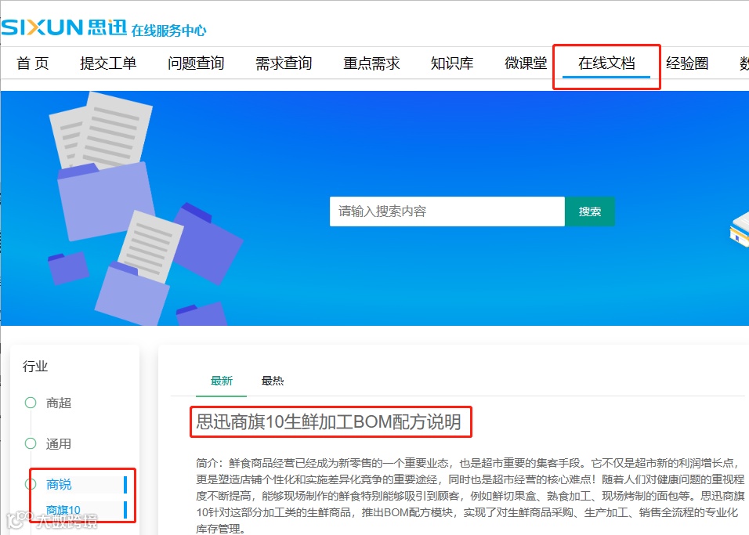
Task: Focus the 请输入搜索内容 search box
Action: point(447,211)
